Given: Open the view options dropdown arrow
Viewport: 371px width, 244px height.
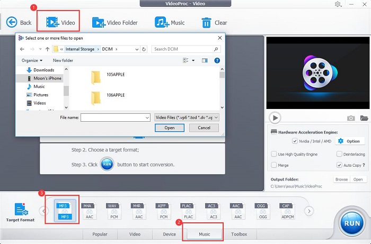Looking at the screenshot, I should click(193, 61).
